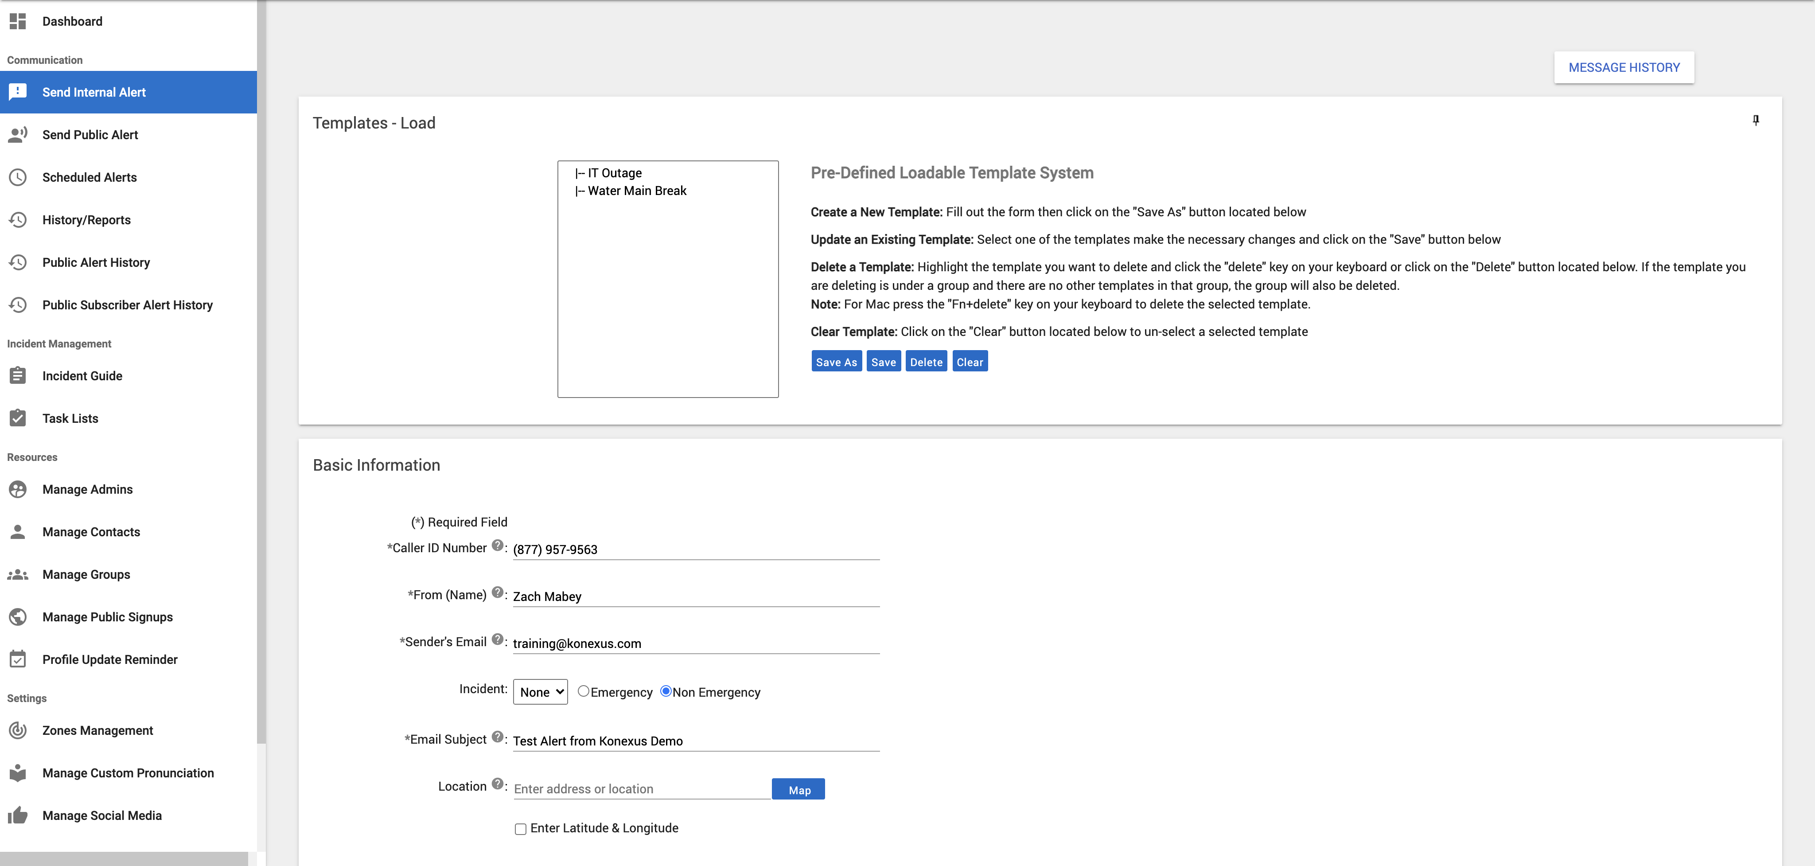Viewport: 1815px width, 866px height.
Task: Click the Dashboard grid icon
Action: [18, 21]
